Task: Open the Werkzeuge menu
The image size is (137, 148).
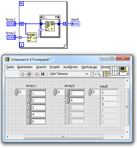Action: click(x=89, y=67)
